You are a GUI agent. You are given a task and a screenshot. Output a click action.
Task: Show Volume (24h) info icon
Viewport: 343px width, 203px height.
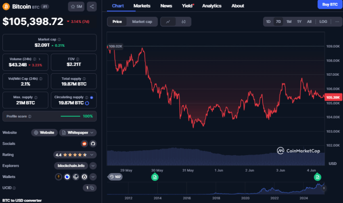[35, 59]
